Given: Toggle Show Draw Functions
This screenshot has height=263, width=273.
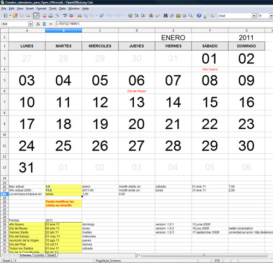Looking at the screenshot, I should pyautogui.click(x=157, y=16).
